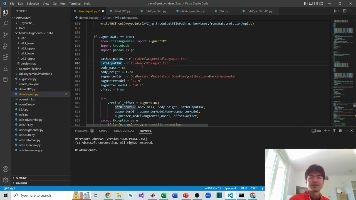Kill the terminal with trash icon
356x200 pixels.
(x=340, y=131)
